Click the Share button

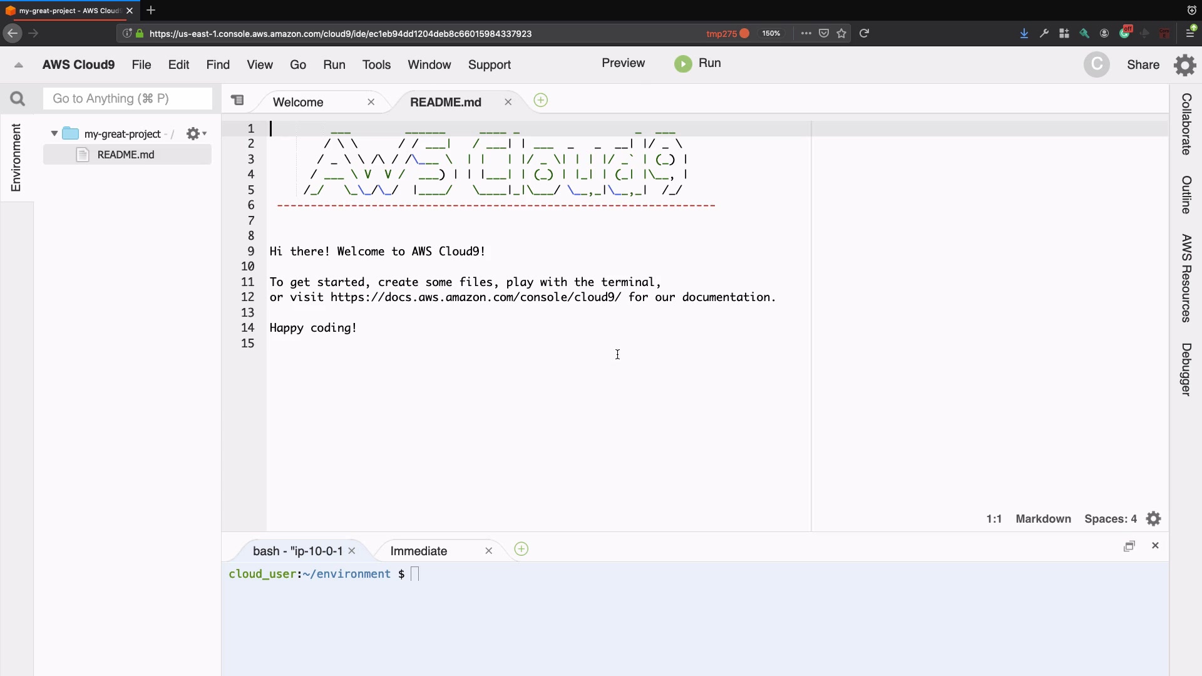click(x=1143, y=65)
